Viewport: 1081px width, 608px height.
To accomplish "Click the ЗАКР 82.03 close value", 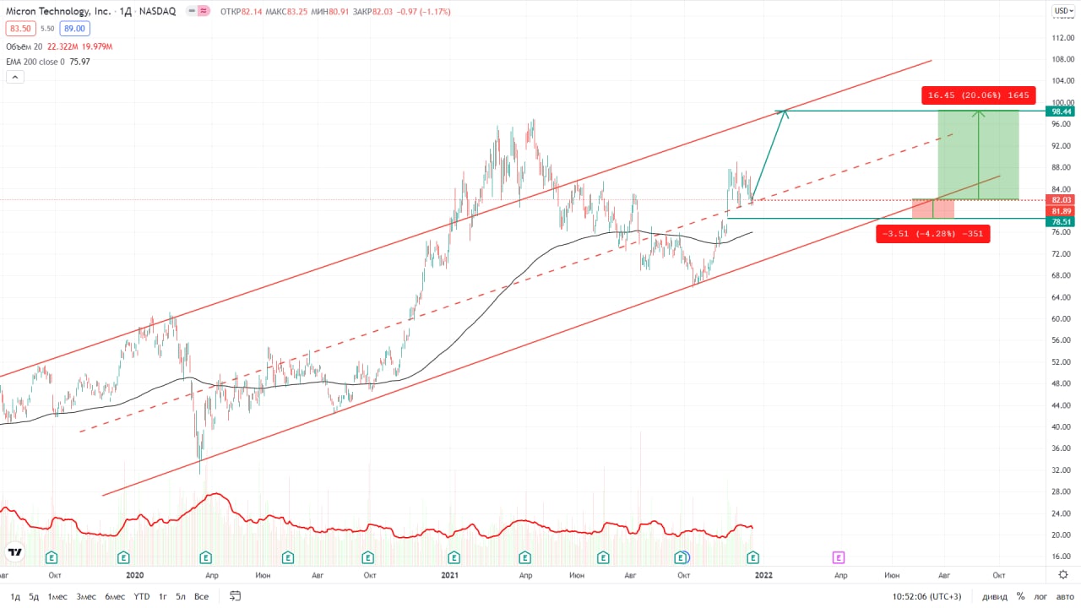I will [x=372, y=12].
